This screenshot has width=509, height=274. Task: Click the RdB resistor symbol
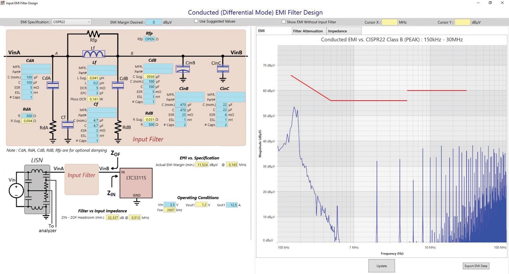coord(118,128)
